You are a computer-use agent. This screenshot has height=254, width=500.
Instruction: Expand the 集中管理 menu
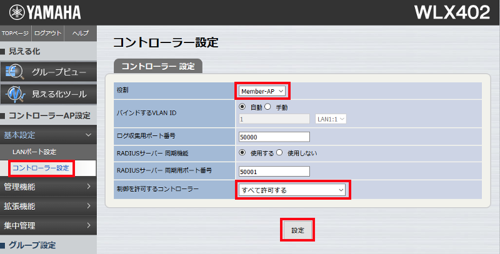click(x=48, y=225)
